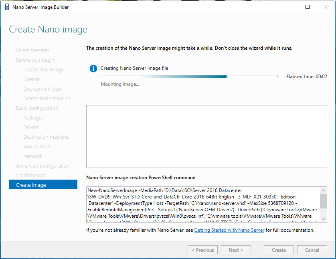336x259 pixels.
Task: Select the Create new image step
Action: point(43,70)
